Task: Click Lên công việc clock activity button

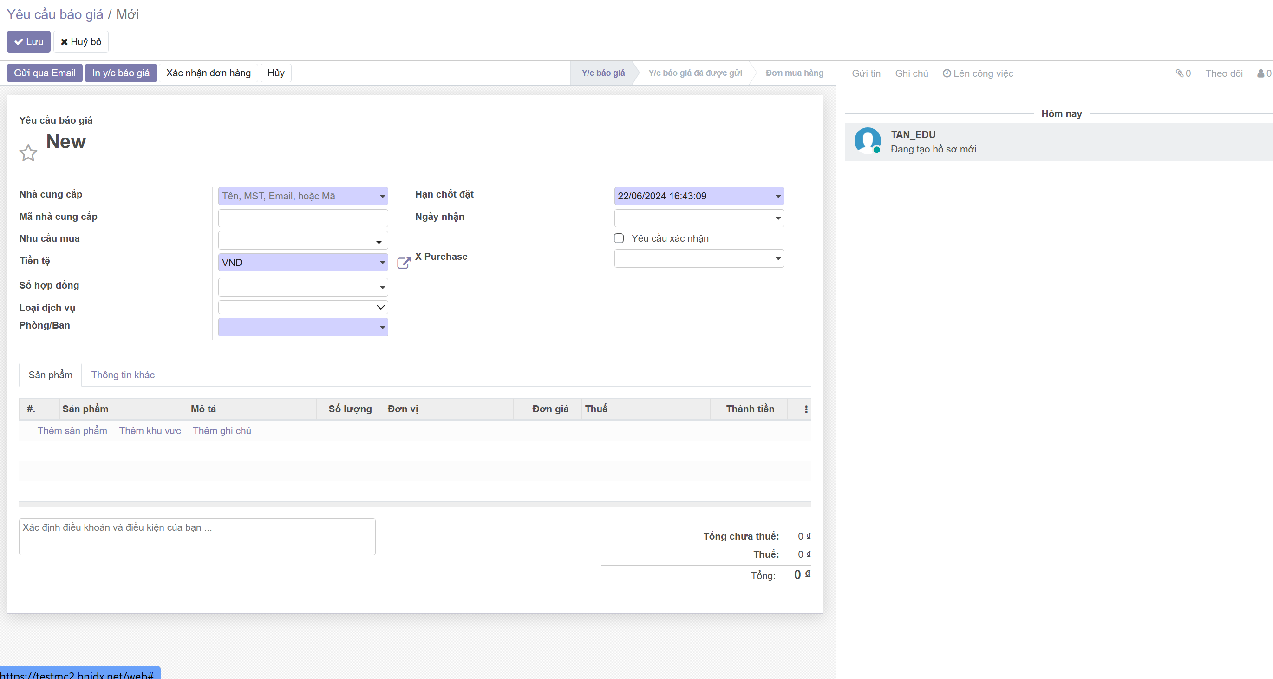Action: pos(978,73)
